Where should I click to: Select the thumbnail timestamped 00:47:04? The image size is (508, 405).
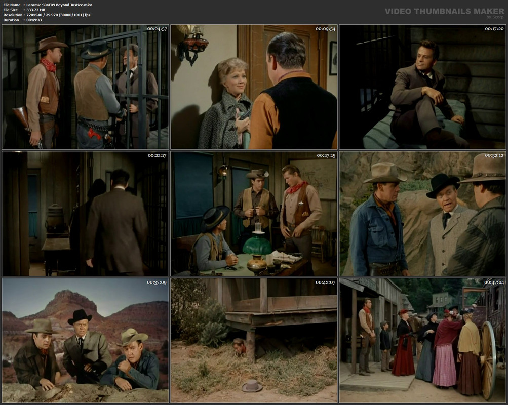click(423, 341)
